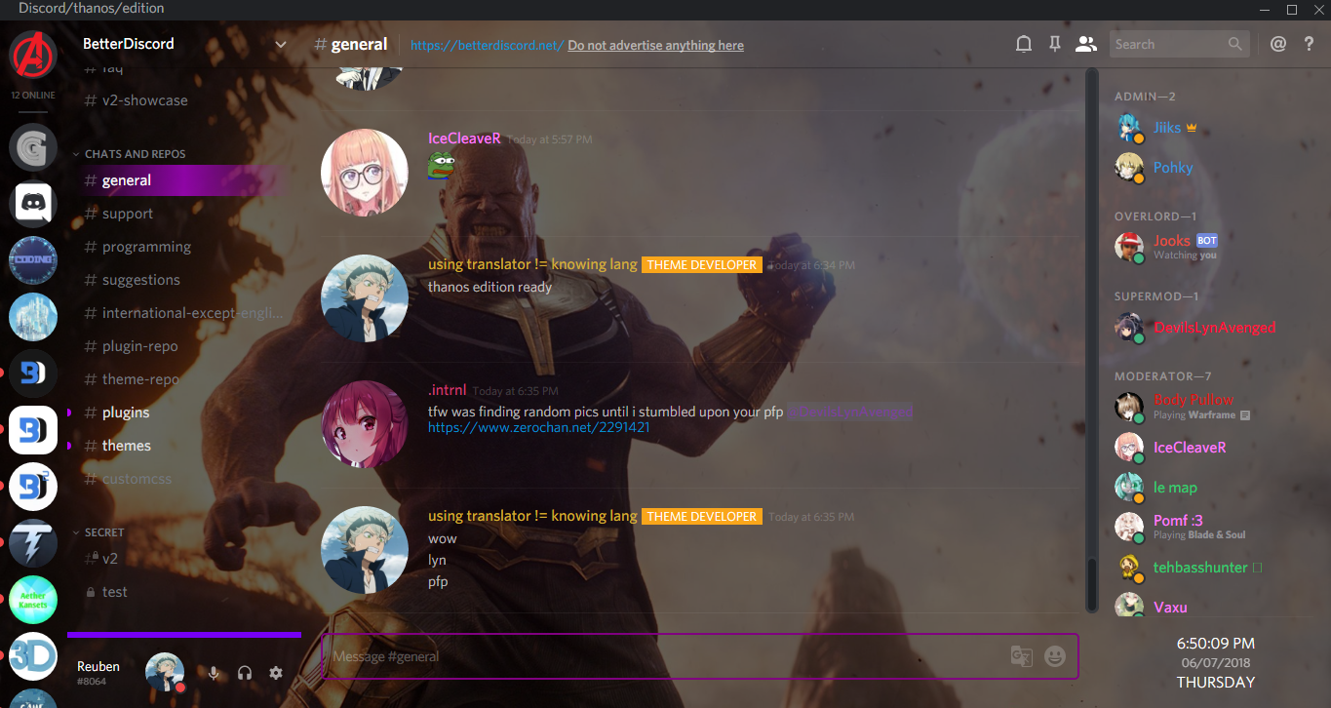Click the translate icon in the message input
1331x708 pixels.
pyautogui.click(x=1021, y=656)
